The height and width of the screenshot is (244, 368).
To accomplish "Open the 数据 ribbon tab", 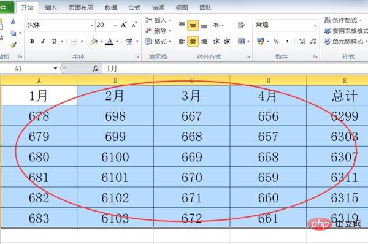I will (x=110, y=7).
